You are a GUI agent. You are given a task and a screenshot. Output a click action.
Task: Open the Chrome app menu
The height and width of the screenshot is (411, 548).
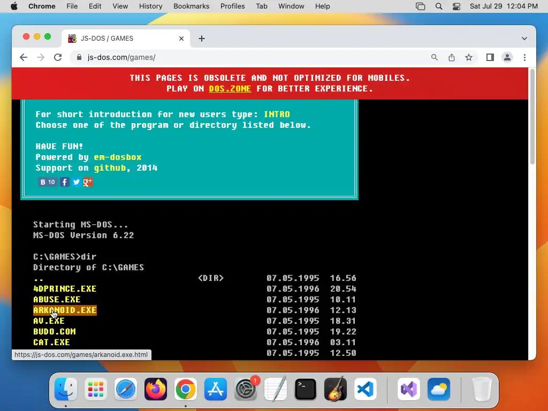click(42, 6)
